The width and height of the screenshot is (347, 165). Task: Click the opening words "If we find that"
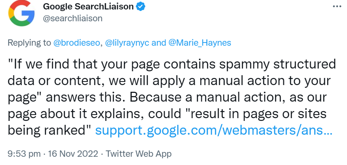pos(48,63)
